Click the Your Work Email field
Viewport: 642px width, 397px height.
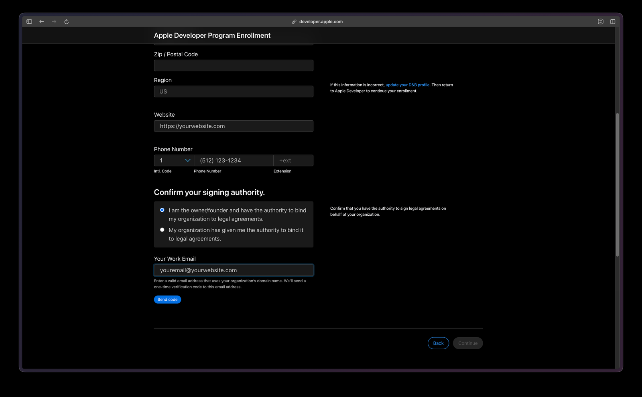tap(234, 270)
